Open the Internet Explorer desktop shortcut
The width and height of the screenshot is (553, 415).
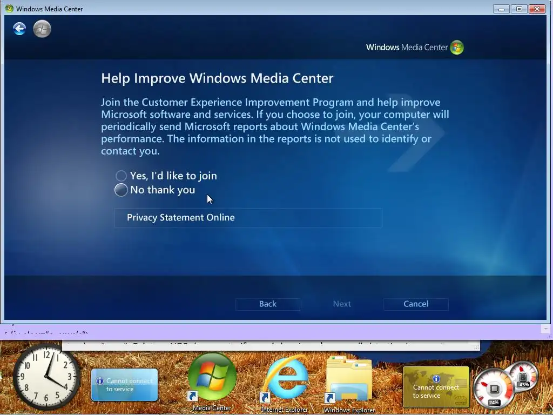click(x=285, y=383)
